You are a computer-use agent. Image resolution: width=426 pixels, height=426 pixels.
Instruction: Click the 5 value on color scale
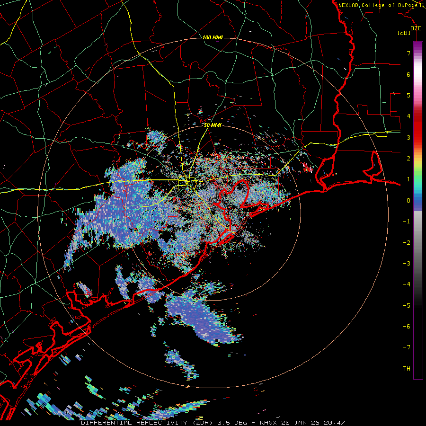[408, 95]
